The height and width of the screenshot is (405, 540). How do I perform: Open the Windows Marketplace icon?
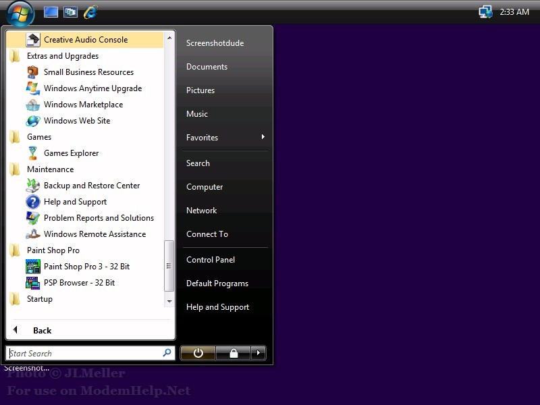tap(33, 105)
